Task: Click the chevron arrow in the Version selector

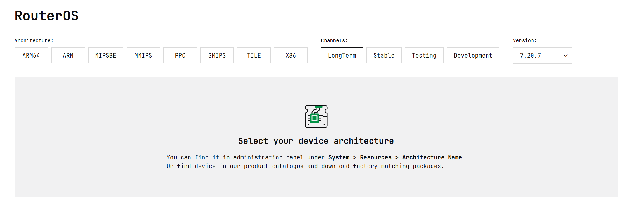Action: click(x=566, y=56)
